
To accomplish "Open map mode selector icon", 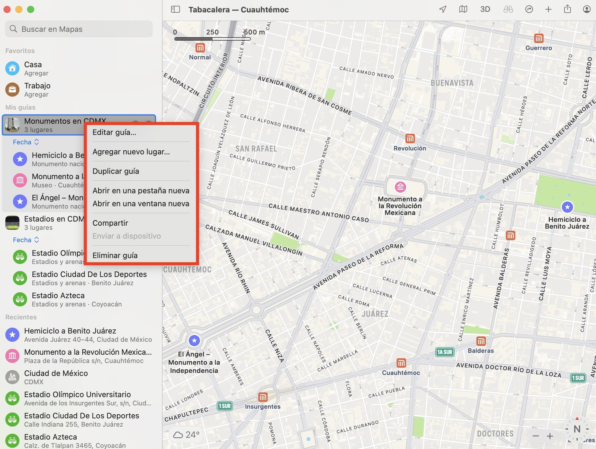I will point(463,9).
